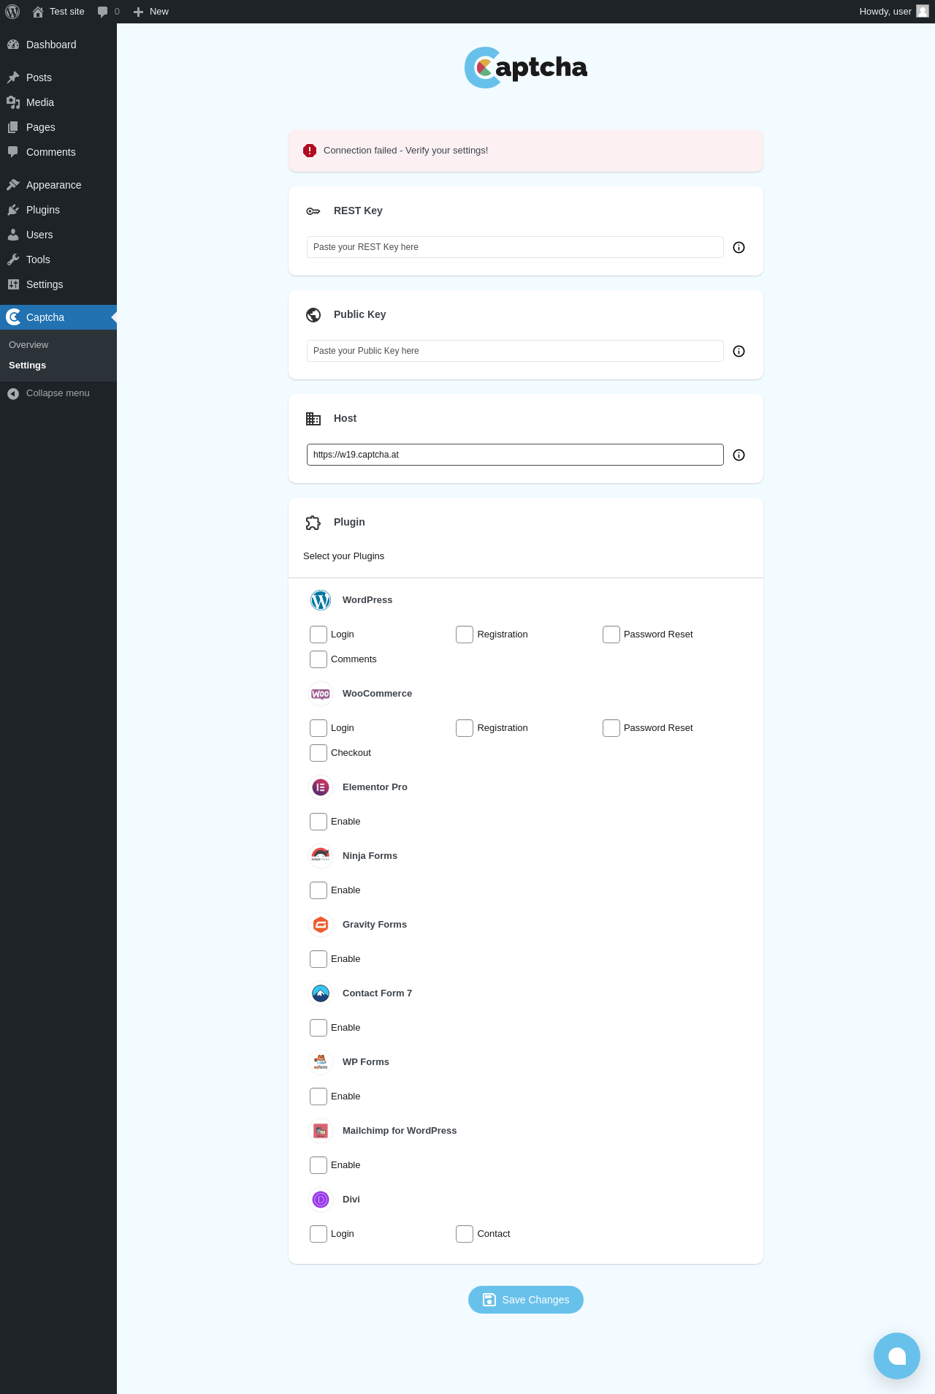The image size is (935, 1394).
Task: Open the Users menu
Action: 58,235
